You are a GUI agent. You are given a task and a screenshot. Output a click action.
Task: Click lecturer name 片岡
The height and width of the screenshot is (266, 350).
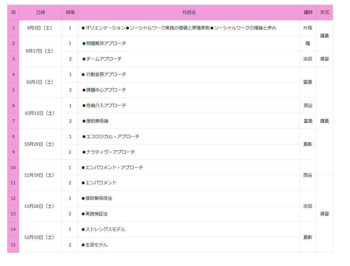click(x=308, y=28)
